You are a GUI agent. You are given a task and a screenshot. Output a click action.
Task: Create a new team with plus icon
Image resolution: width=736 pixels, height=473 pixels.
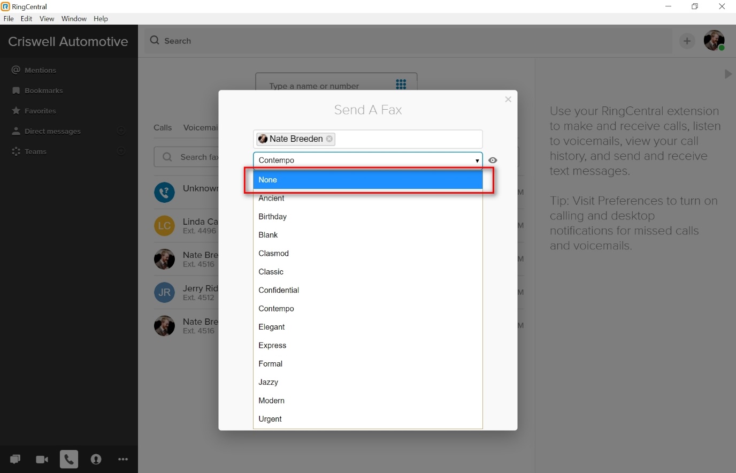tap(121, 151)
